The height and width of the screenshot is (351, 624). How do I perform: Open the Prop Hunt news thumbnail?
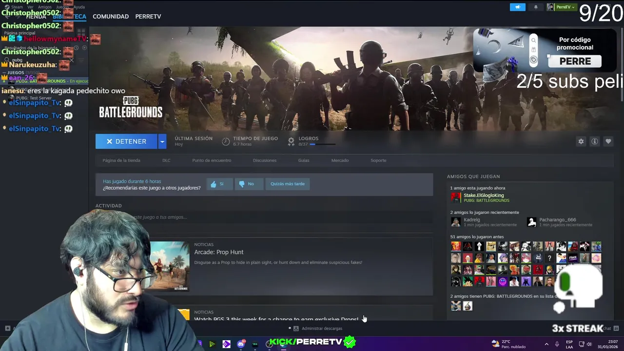click(x=170, y=266)
